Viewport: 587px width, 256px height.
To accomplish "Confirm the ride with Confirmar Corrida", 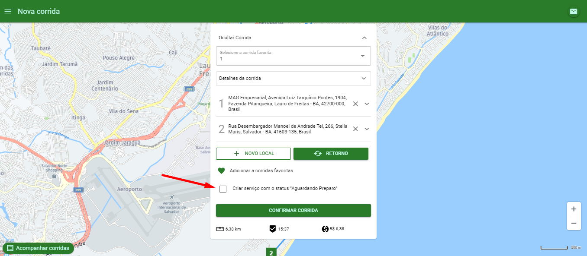I will point(293,210).
